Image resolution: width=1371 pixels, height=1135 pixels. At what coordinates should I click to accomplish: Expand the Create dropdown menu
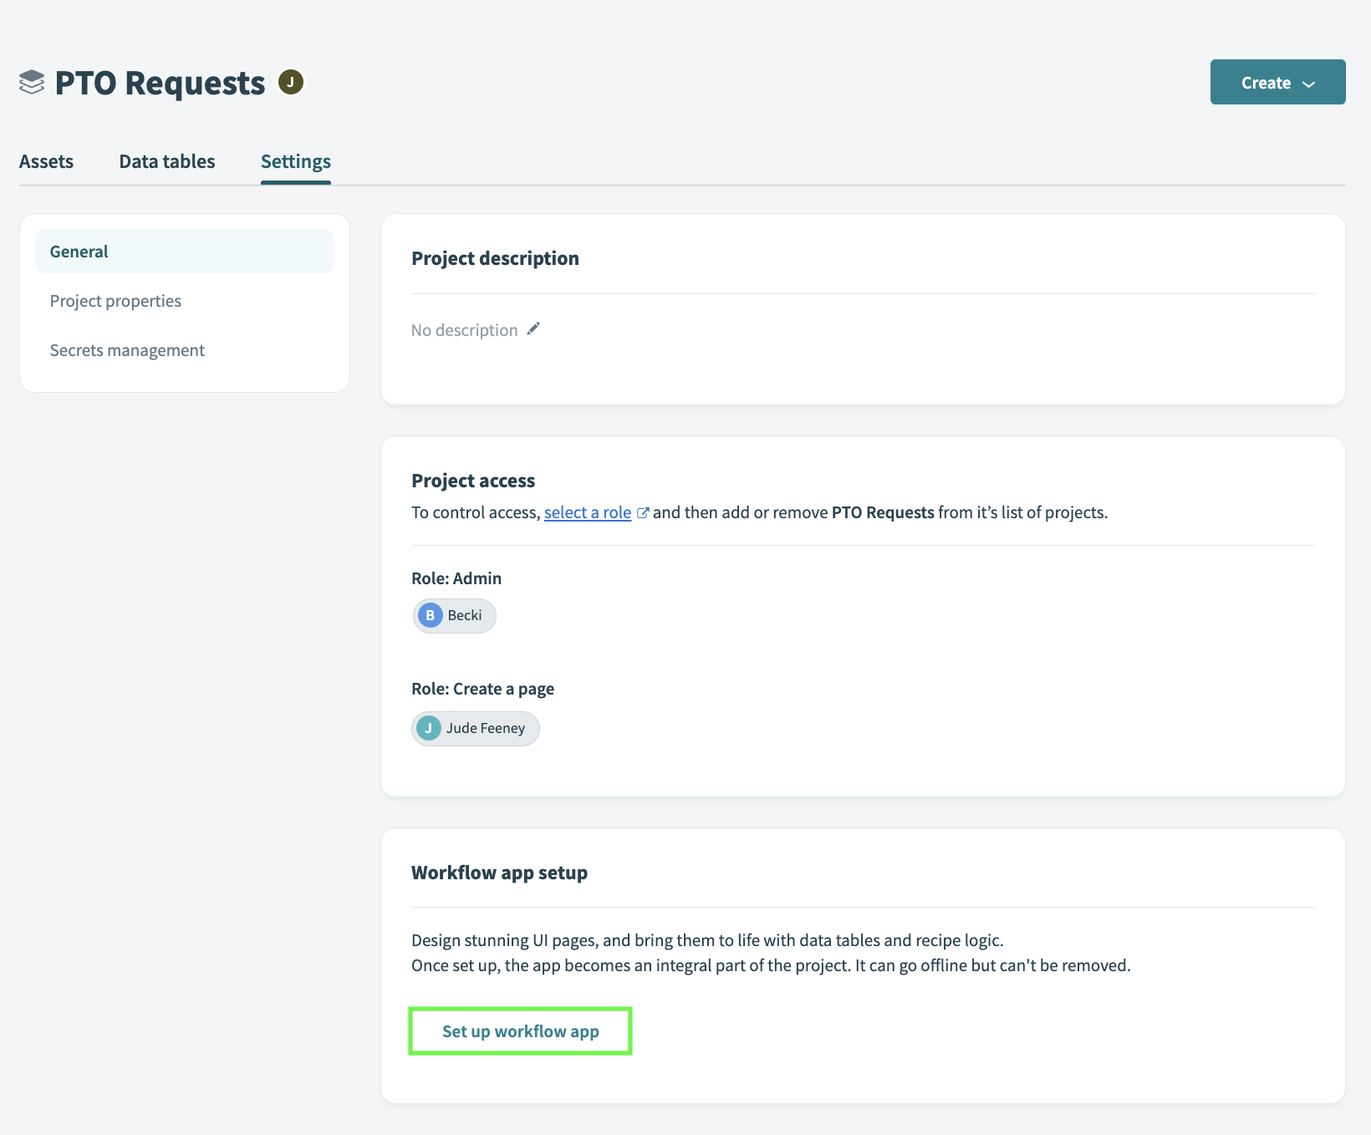[1277, 82]
